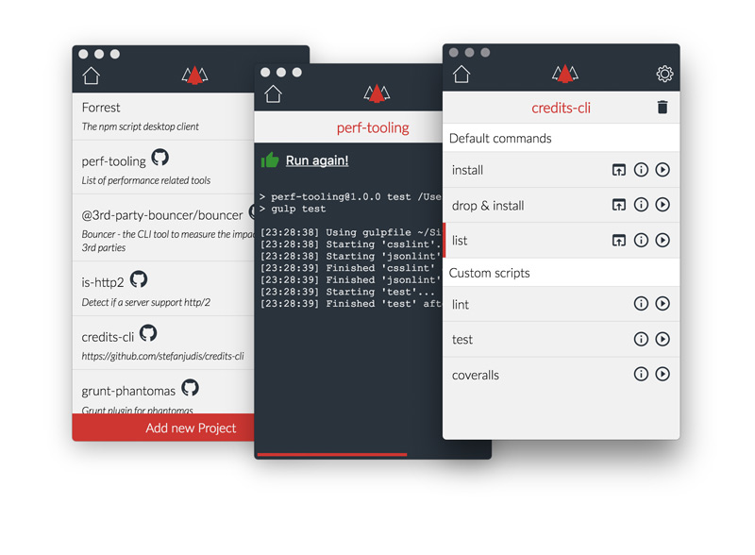Screen dimensions: 755x555
Task: Click the stefanjudis/credits-cli URL text
Action: click(162, 357)
